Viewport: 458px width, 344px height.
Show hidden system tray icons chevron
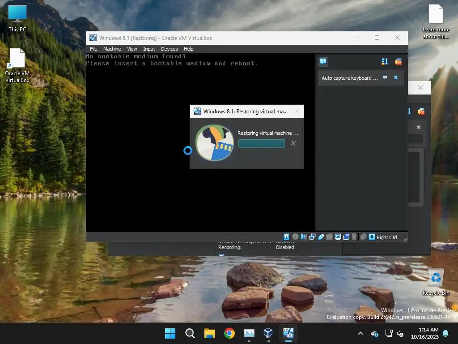point(360,333)
